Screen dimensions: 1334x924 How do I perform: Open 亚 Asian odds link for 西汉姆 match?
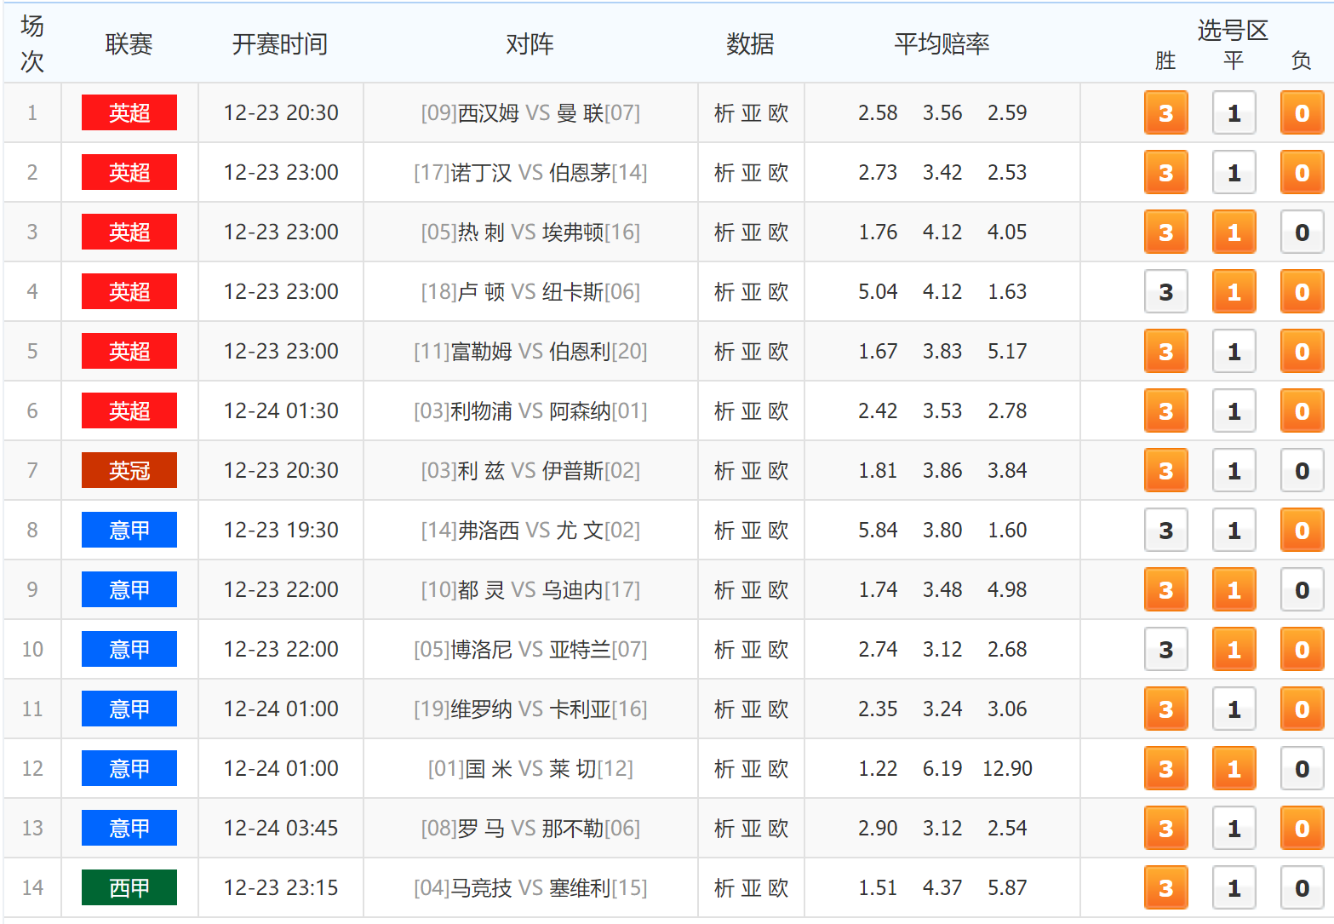[751, 113]
